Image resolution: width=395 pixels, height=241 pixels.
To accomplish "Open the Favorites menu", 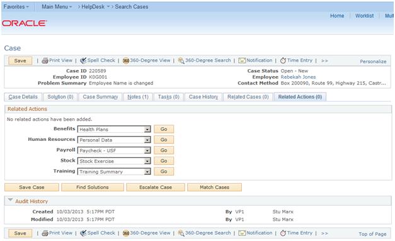I will pos(16,7).
